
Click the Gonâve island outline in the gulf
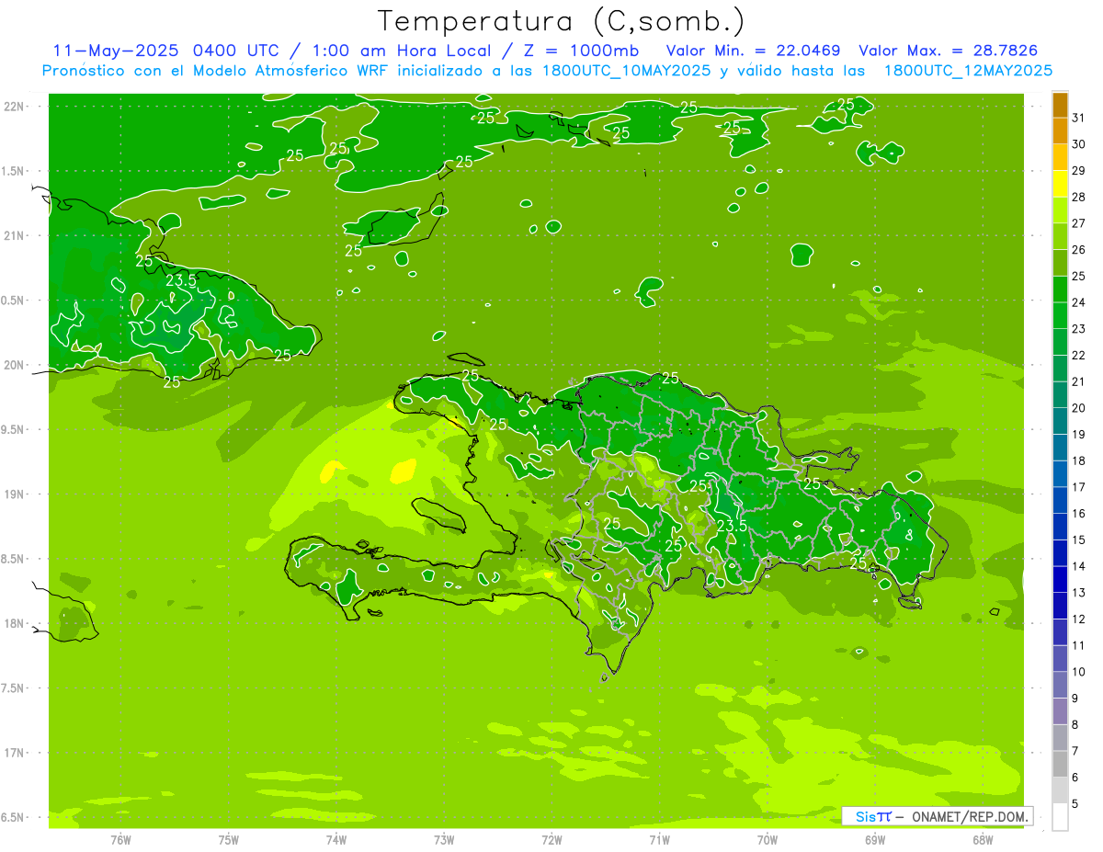pyautogui.click(x=437, y=514)
